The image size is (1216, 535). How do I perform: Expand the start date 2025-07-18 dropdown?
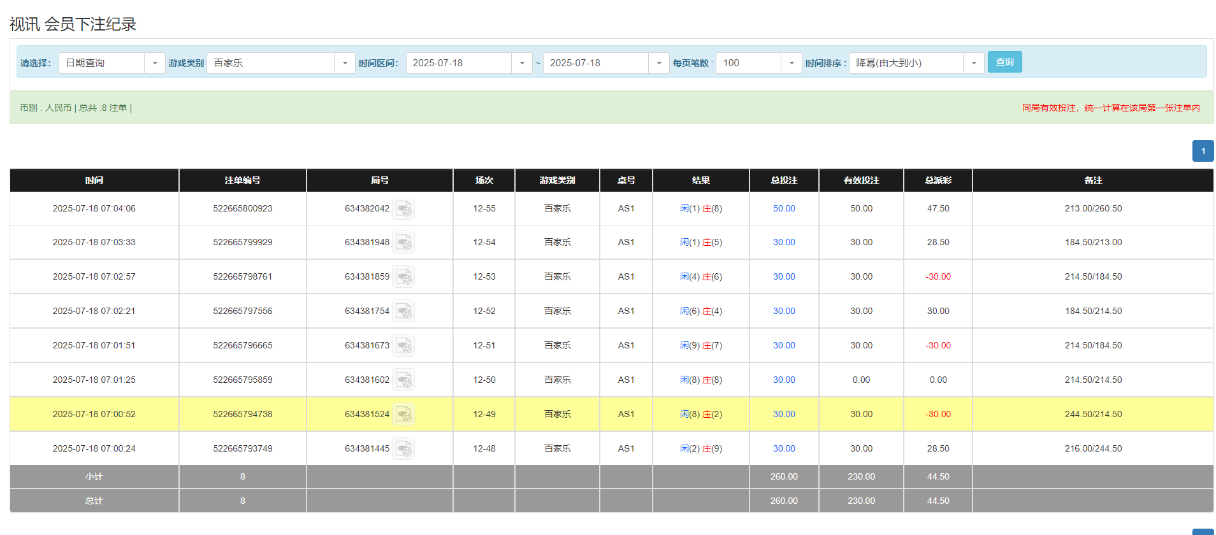(521, 63)
